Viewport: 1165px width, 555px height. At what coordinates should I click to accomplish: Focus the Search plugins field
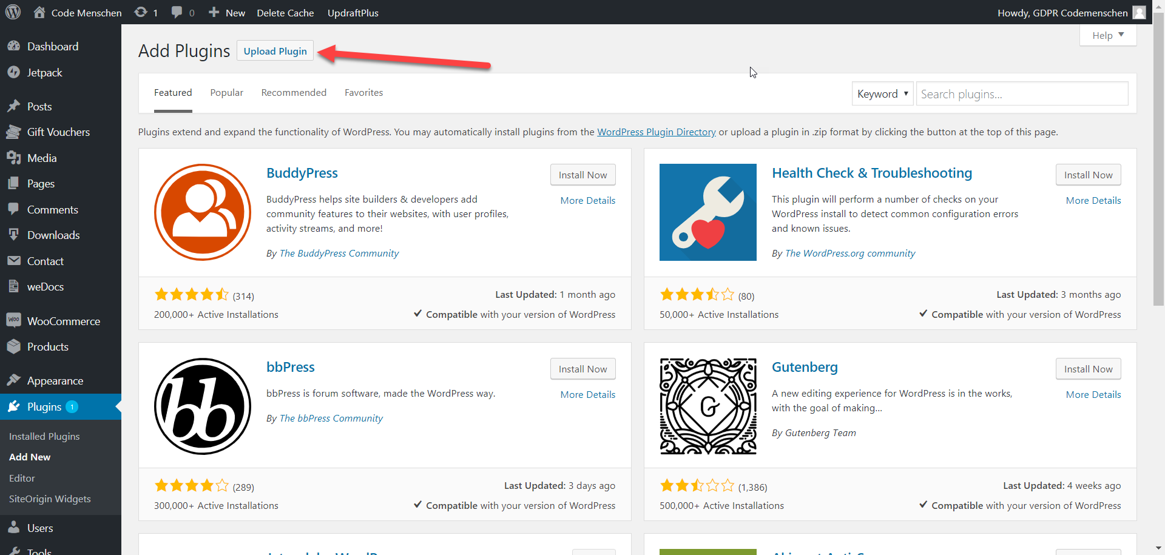(1022, 94)
